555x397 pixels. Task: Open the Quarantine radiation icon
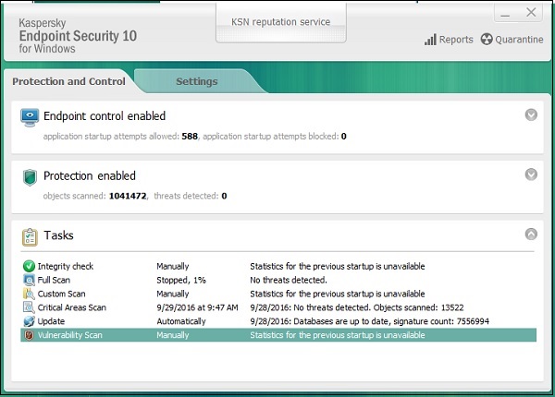pyautogui.click(x=487, y=39)
